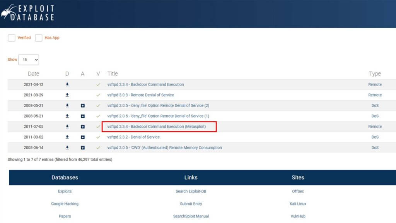Open the Papers link in the footer
Viewport: 396px width, 223px height.
(65, 216)
